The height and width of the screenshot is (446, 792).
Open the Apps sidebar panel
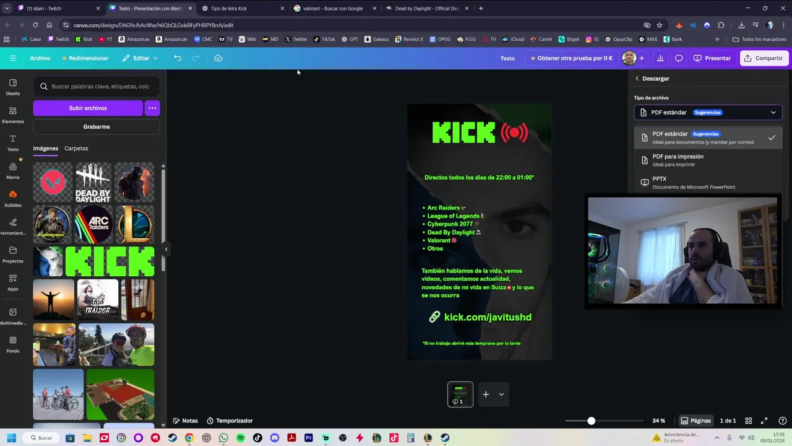(13, 282)
